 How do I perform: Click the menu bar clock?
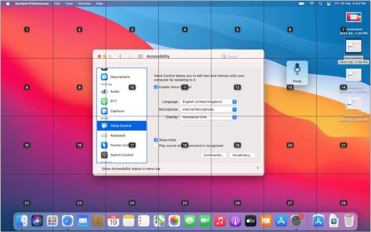(x=350, y=4)
